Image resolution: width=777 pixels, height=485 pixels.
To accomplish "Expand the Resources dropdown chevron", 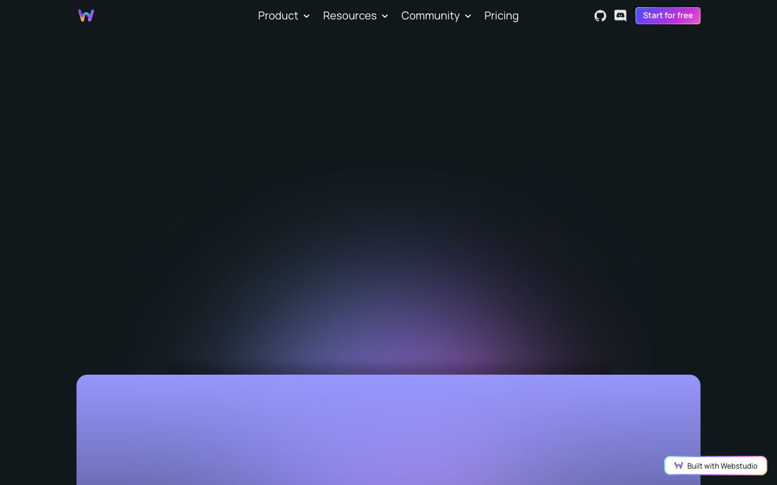I will point(385,16).
